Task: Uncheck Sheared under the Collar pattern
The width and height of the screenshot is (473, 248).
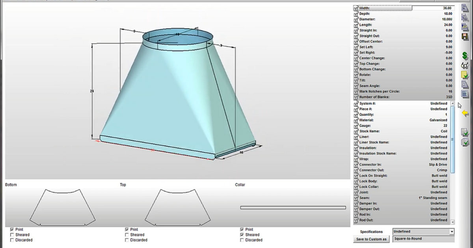Action: tap(242, 235)
